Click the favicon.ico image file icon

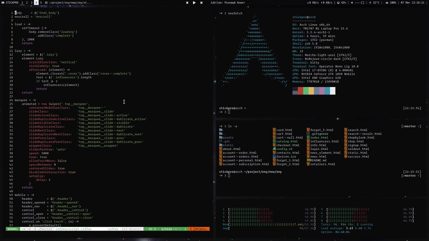pos(274,157)
